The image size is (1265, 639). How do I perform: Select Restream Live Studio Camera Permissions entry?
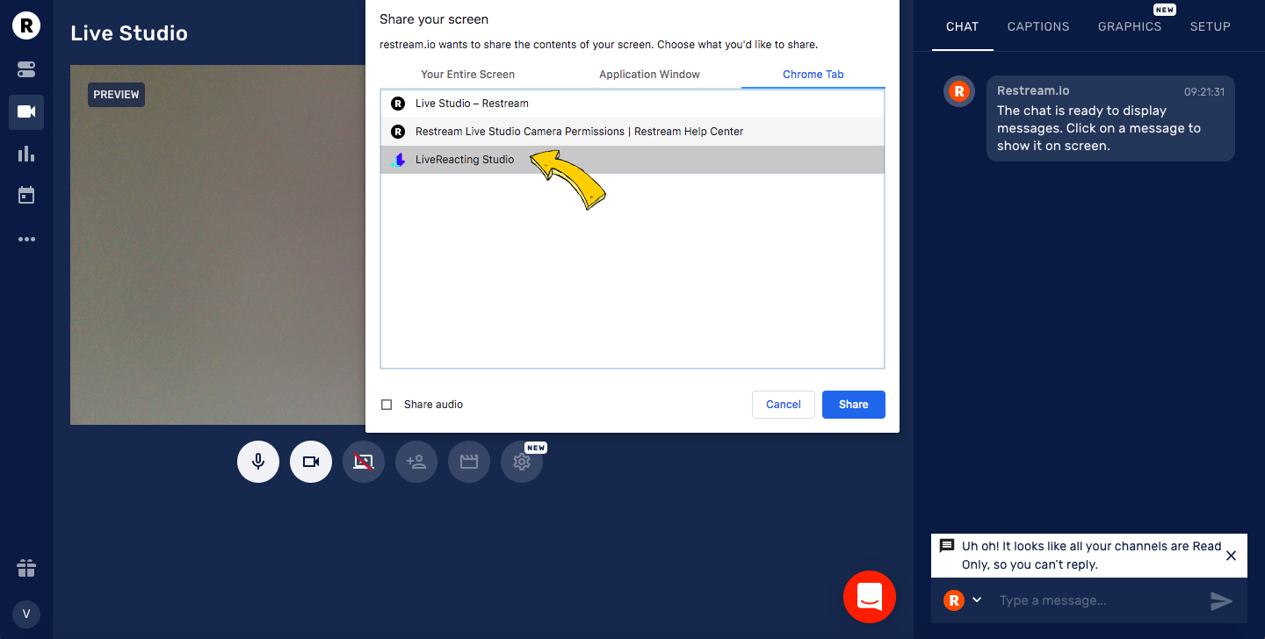pyautogui.click(x=632, y=132)
